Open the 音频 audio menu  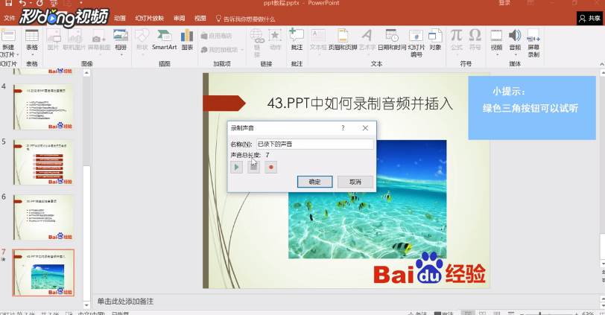tap(515, 42)
